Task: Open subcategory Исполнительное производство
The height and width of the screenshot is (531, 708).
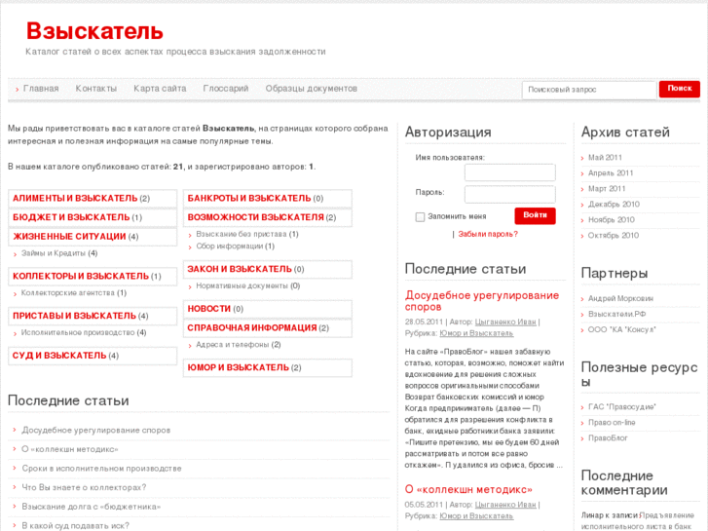Action: tap(78, 332)
